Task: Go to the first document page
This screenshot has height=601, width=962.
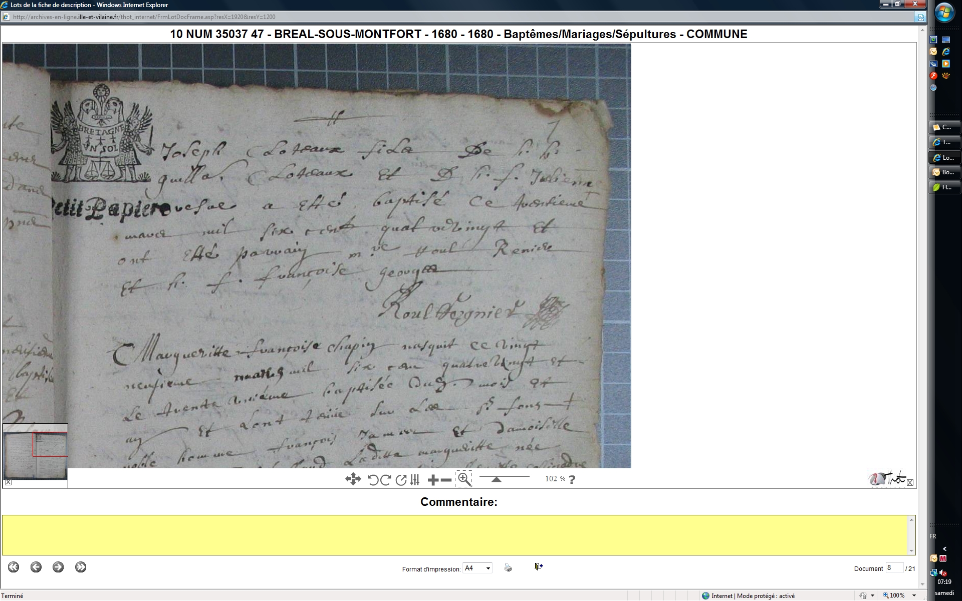Action: click(x=14, y=567)
